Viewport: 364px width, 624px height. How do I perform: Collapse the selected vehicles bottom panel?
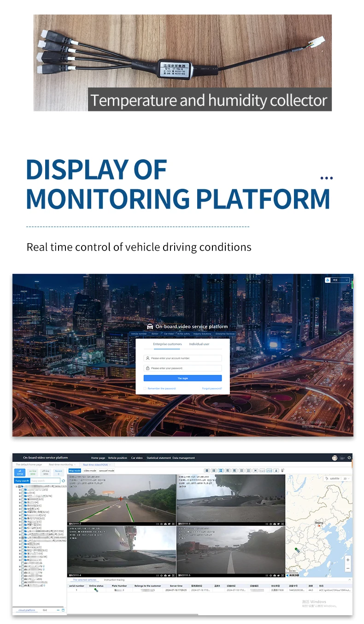click(x=349, y=580)
